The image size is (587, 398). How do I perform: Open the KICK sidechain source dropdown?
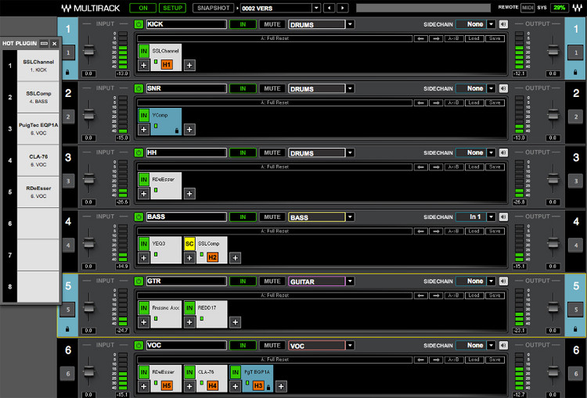(x=492, y=24)
